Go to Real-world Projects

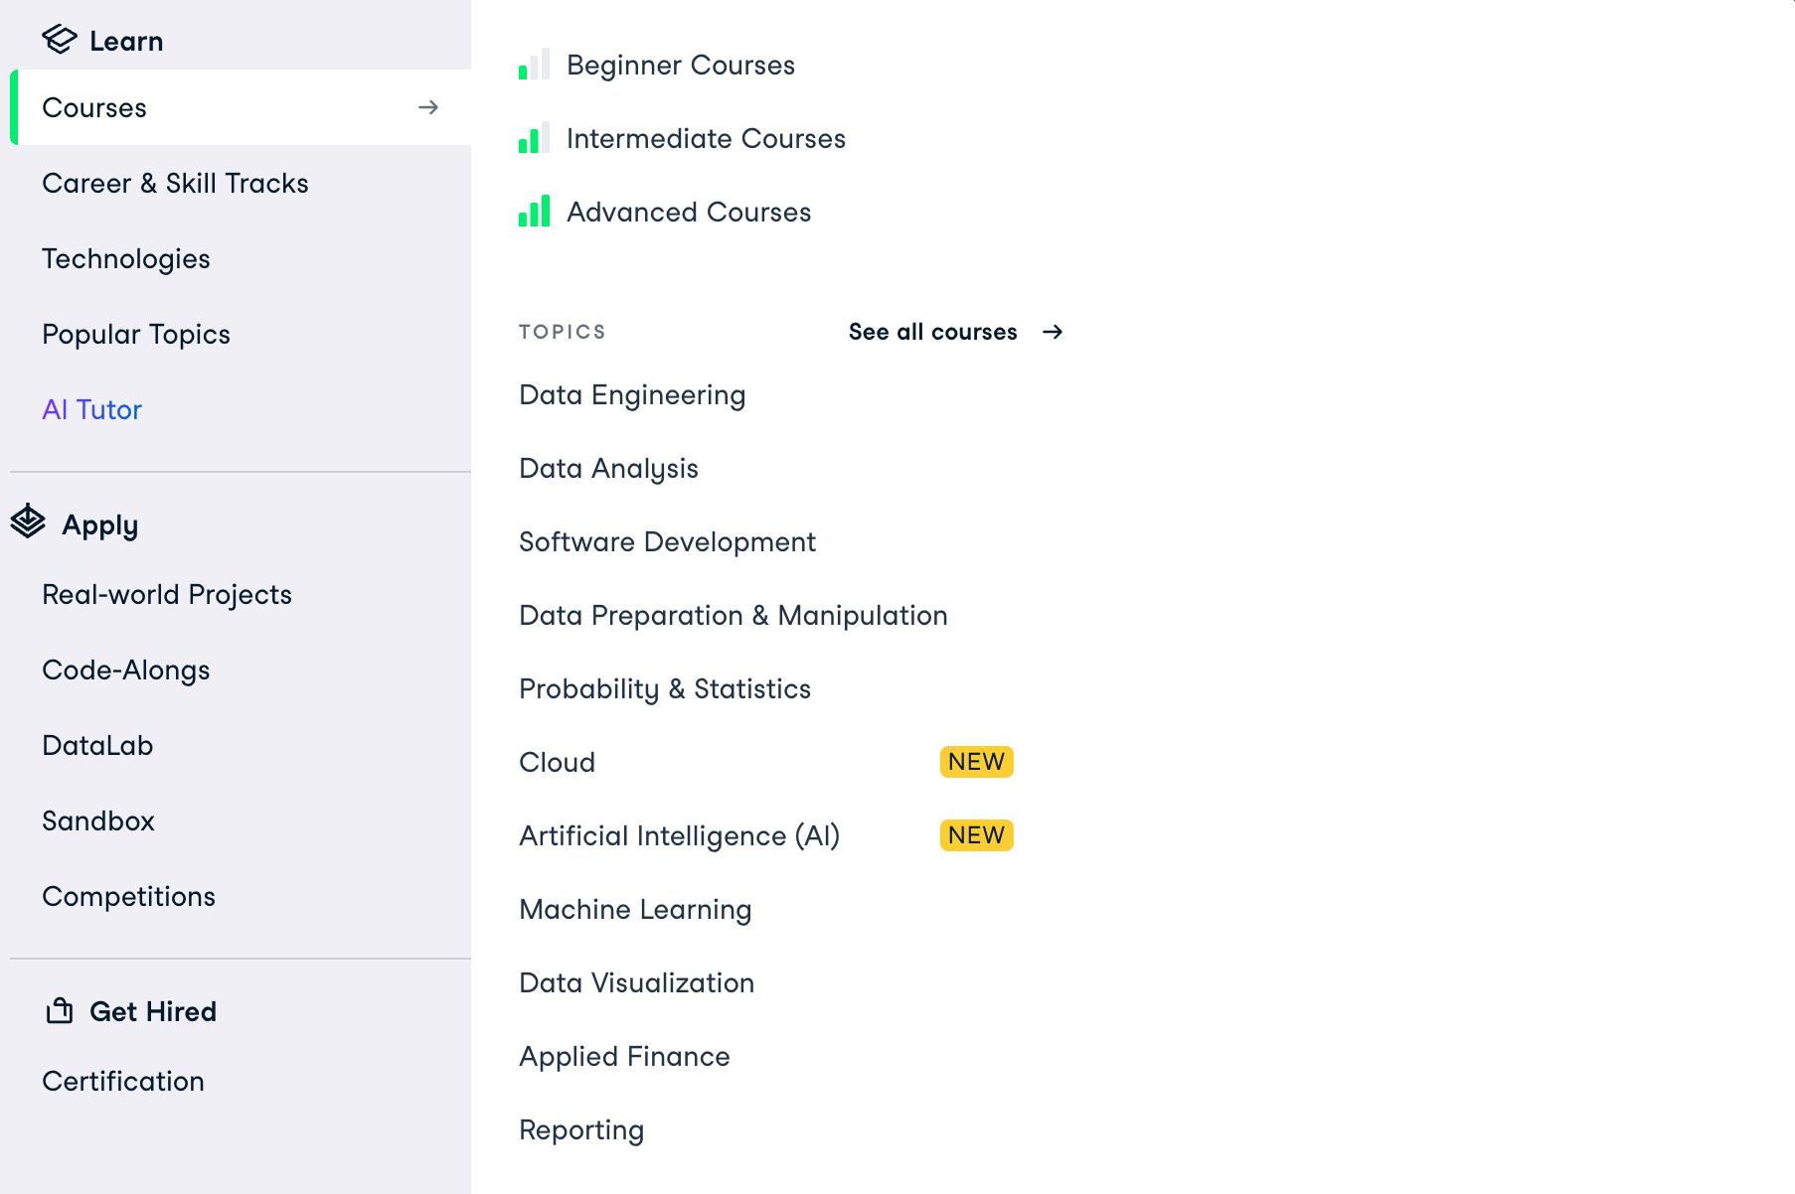167,594
